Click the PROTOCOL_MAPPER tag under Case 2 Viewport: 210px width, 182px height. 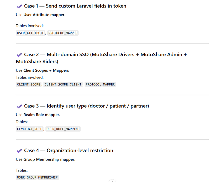point(100,84)
